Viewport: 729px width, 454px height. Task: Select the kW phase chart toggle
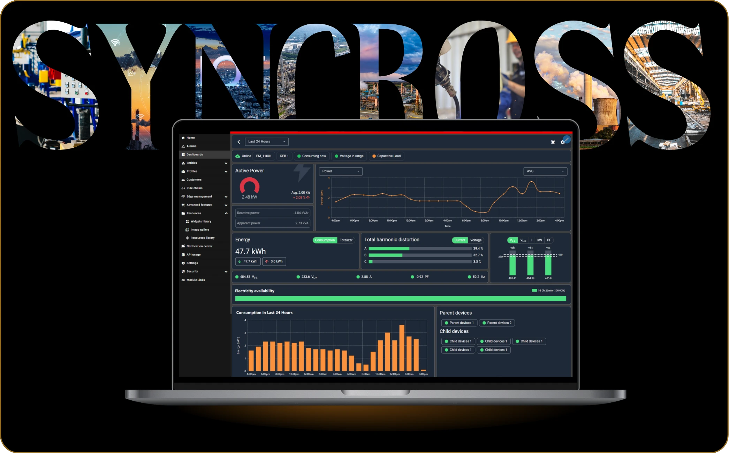(x=540, y=240)
